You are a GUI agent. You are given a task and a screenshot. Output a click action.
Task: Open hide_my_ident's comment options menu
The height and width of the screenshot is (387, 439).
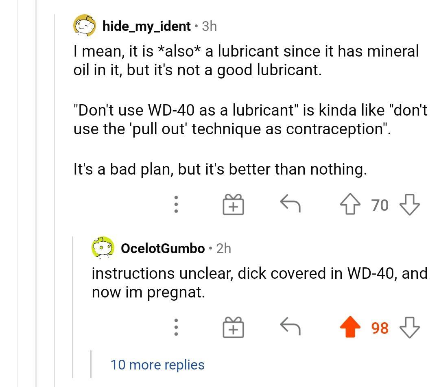pos(176,204)
